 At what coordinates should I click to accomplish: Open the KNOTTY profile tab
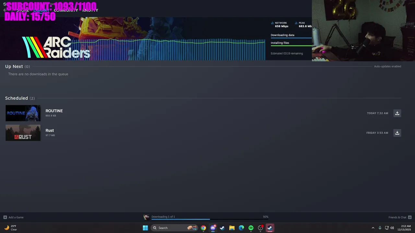click(90, 10)
